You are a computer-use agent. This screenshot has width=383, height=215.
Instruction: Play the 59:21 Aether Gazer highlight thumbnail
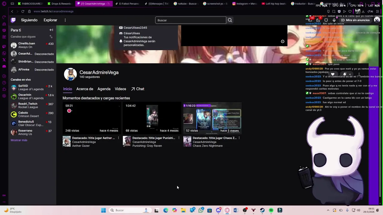pyautogui.click(x=92, y=118)
